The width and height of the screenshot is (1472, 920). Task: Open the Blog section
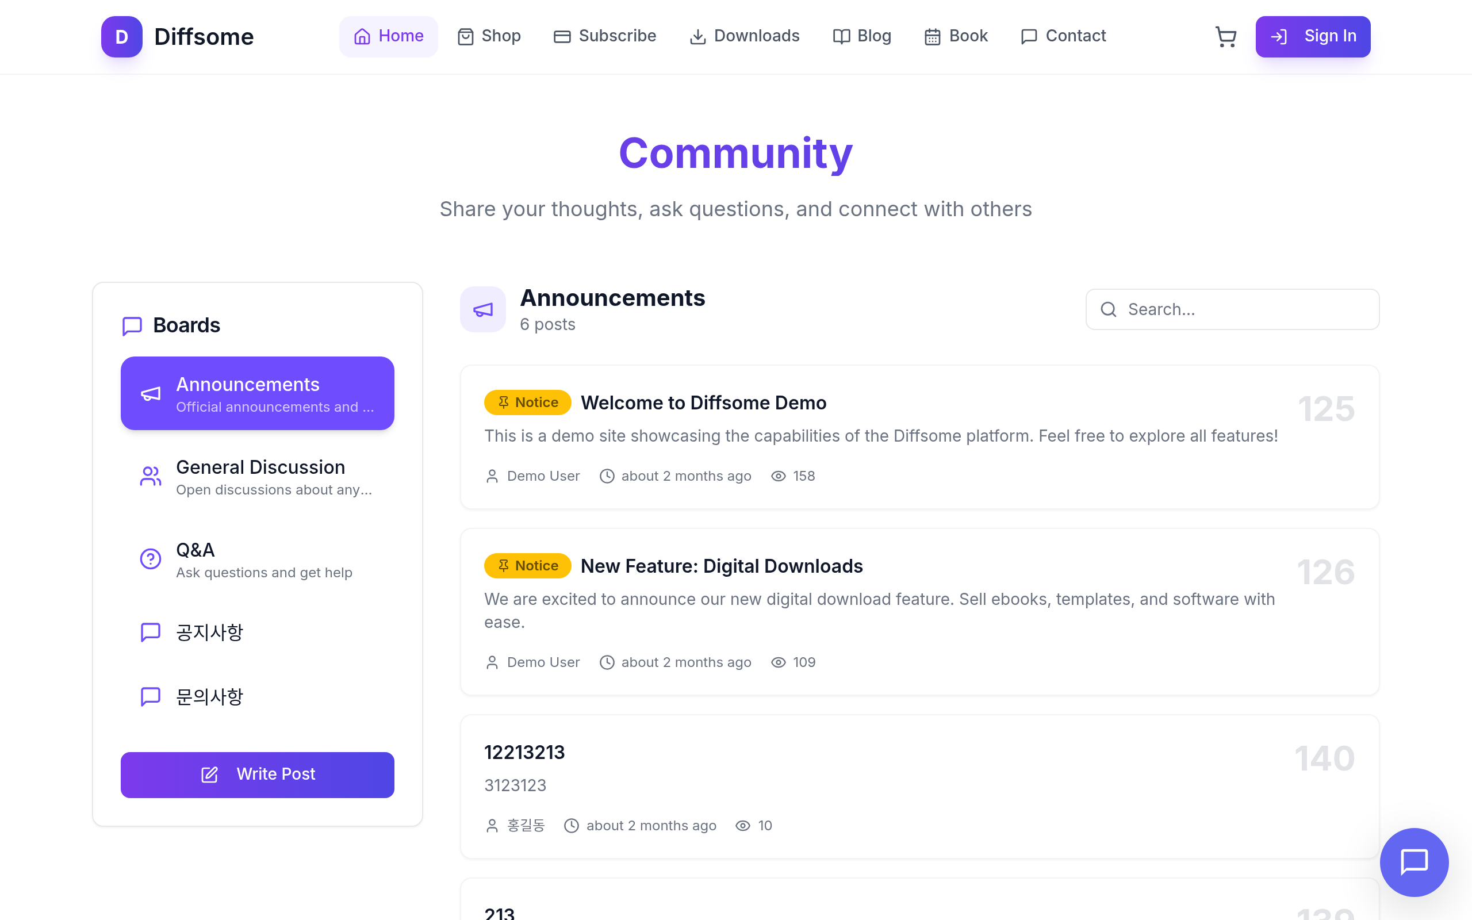coord(861,36)
